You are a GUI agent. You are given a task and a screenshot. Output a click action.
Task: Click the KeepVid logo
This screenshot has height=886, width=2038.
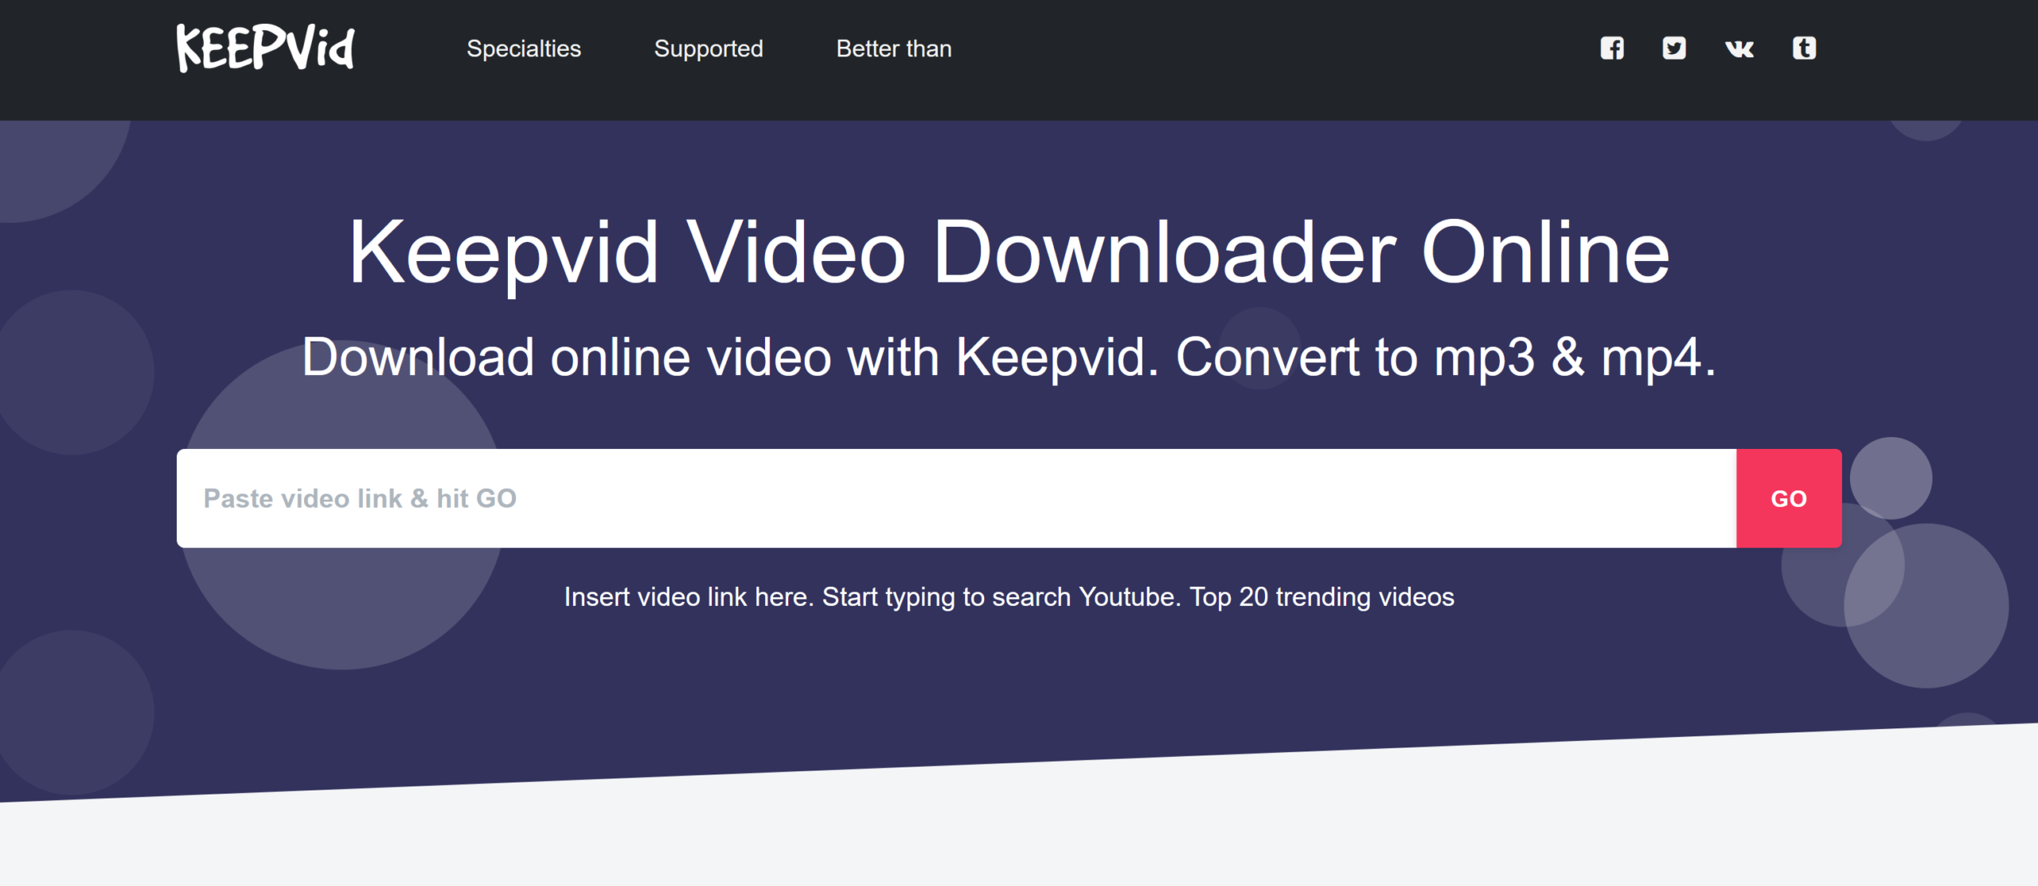click(x=265, y=48)
